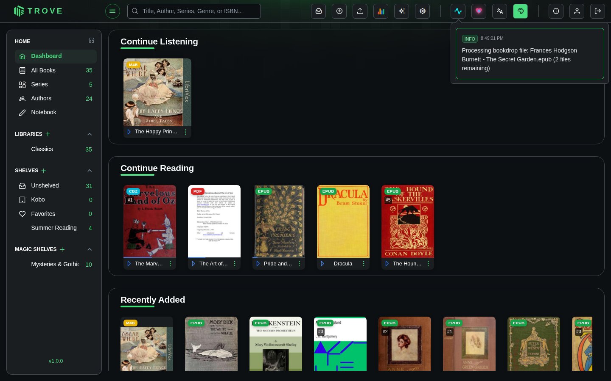Add a new magic shelf plus icon
This screenshot has width=611, height=381.
point(62,249)
